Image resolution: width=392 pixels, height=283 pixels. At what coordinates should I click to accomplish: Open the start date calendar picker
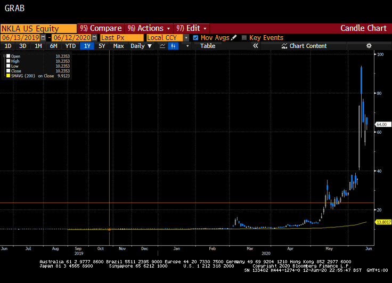click(x=43, y=38)
